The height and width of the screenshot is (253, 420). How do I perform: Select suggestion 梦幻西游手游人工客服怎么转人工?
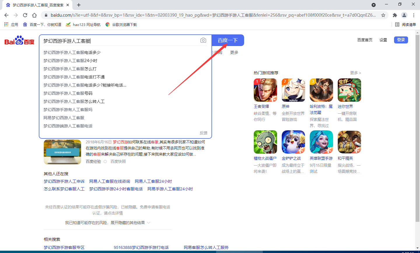click(74, 101)
